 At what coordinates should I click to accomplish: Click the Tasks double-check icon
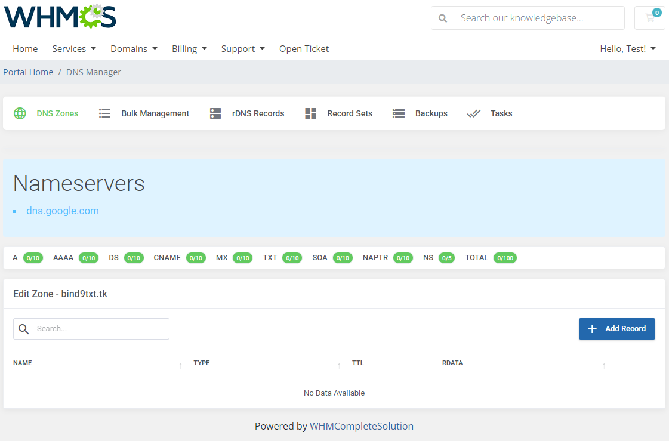click(x=474, y=113)
